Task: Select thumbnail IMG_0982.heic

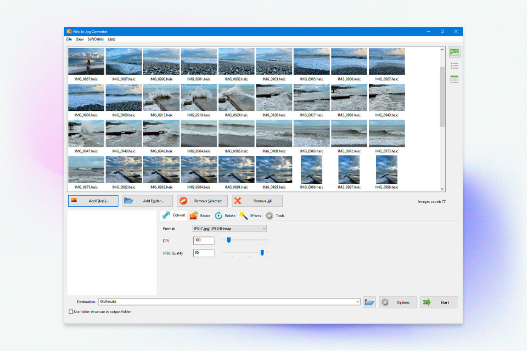Action: tap(124, 169)
